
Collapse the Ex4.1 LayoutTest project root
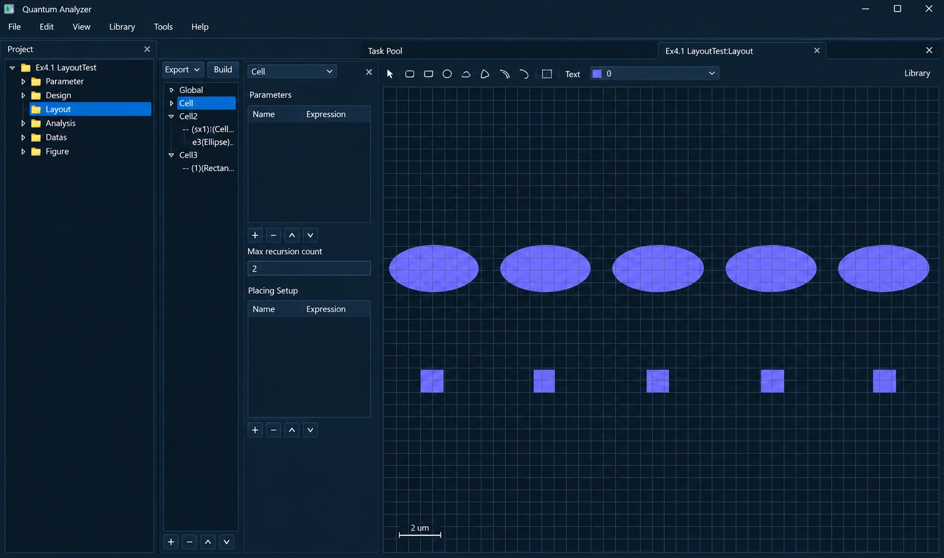click(12, 68)
